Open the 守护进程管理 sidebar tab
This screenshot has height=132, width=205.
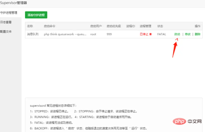coord(9,13)
